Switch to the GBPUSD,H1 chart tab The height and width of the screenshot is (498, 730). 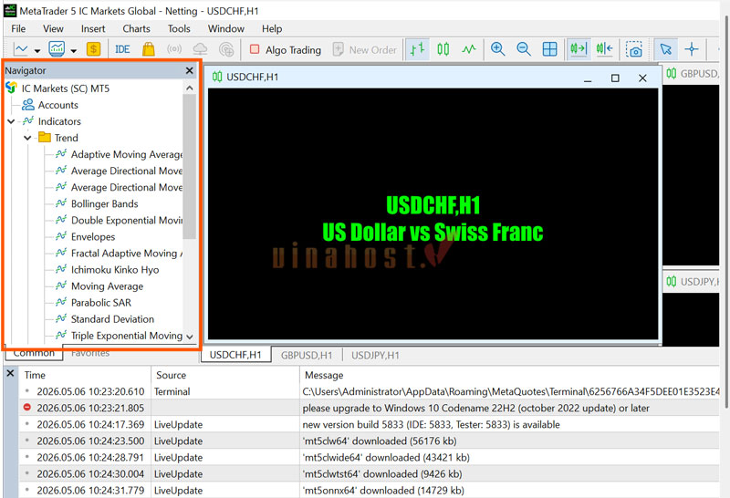point(307,356)
